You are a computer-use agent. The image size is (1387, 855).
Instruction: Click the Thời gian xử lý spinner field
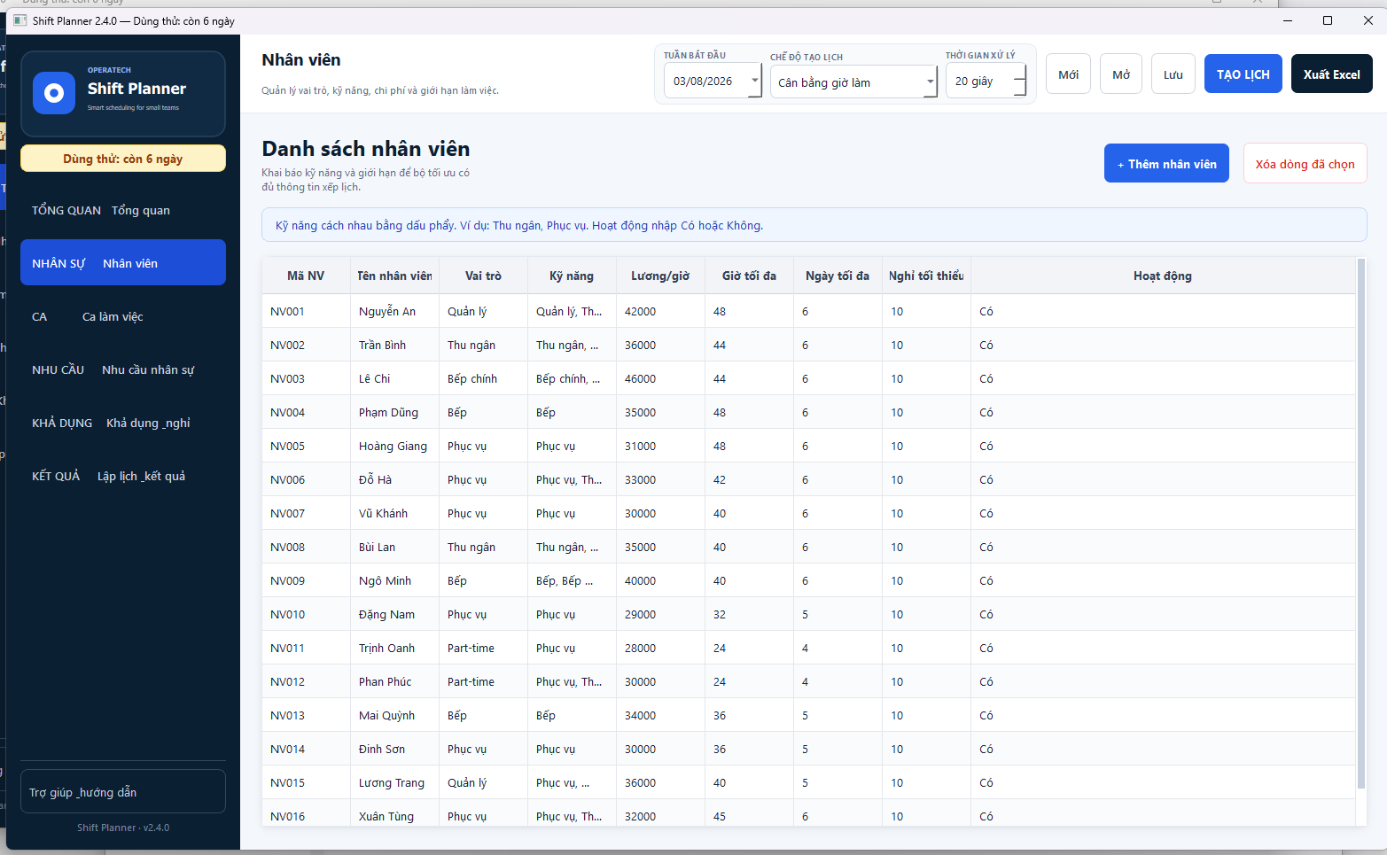(986, 81)
